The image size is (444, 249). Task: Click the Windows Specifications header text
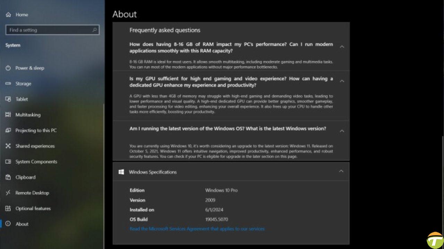(153, 172)
